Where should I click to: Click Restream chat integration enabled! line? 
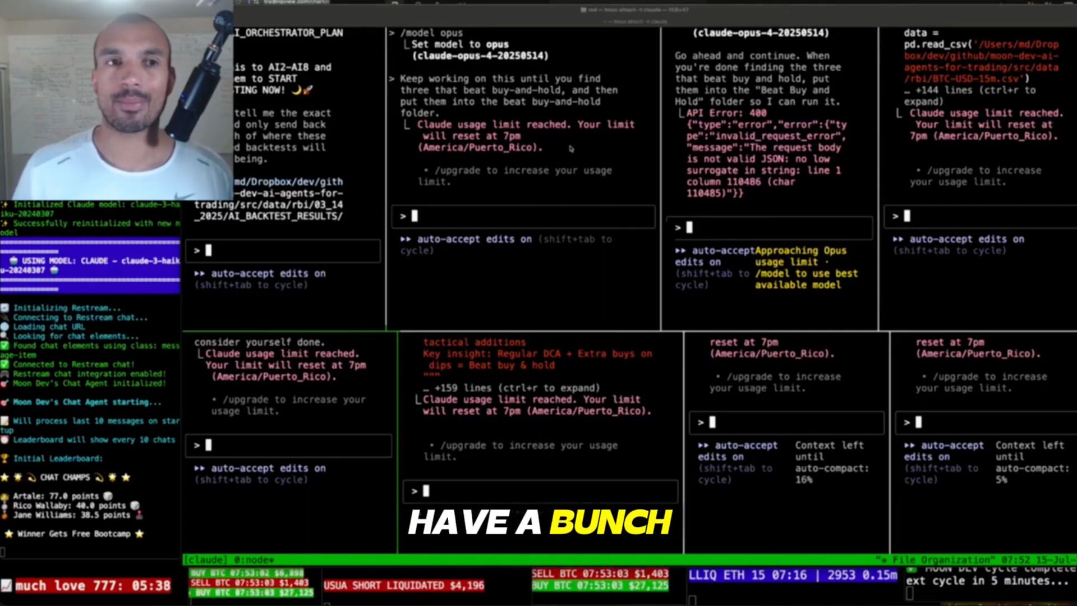[x=89, y=374]
